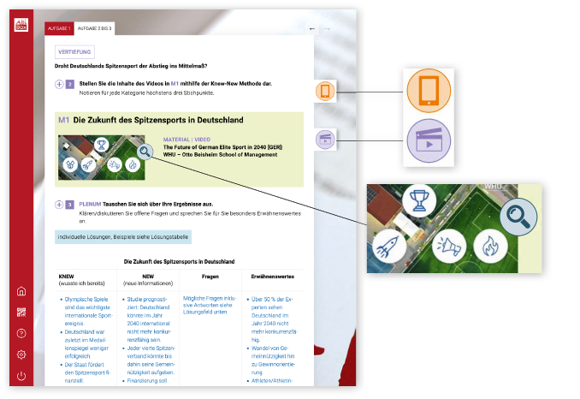
Task: Open the home page from the sidebar
Action: tap(21, 291)
